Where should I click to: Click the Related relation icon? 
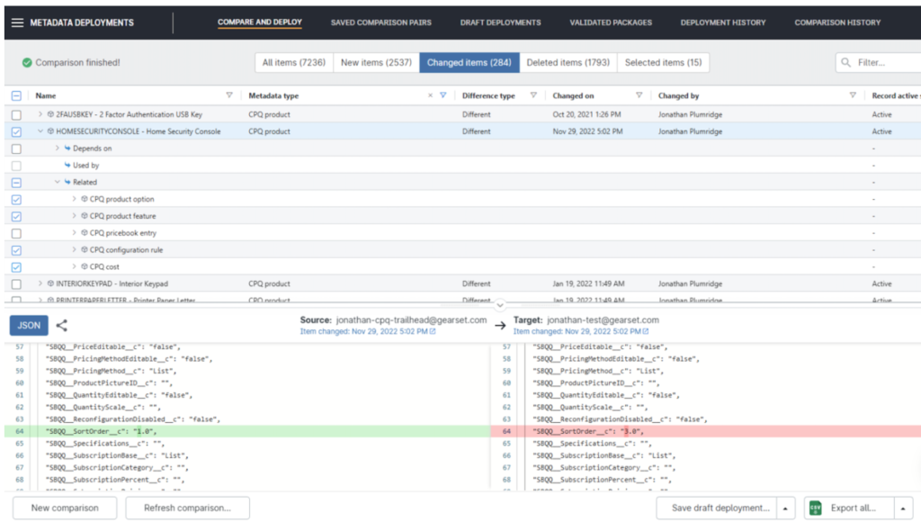67,182
